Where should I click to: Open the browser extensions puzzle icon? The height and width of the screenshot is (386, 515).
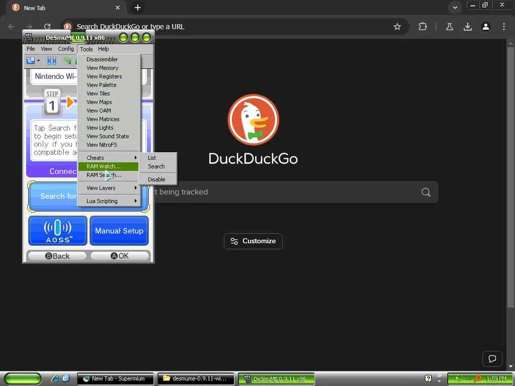point(422,27)
